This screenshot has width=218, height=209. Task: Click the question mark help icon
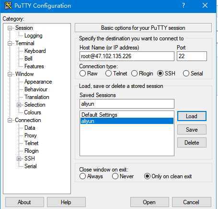pos(183,5)
